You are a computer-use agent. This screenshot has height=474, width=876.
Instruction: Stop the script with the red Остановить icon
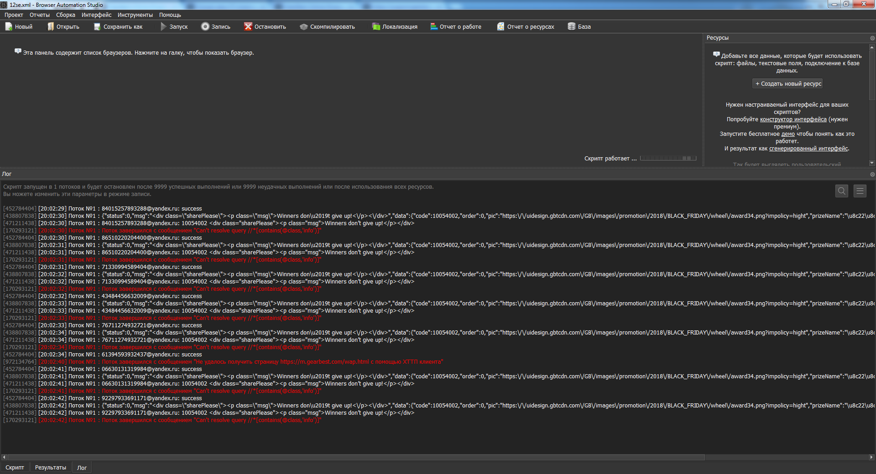point(248,26)
